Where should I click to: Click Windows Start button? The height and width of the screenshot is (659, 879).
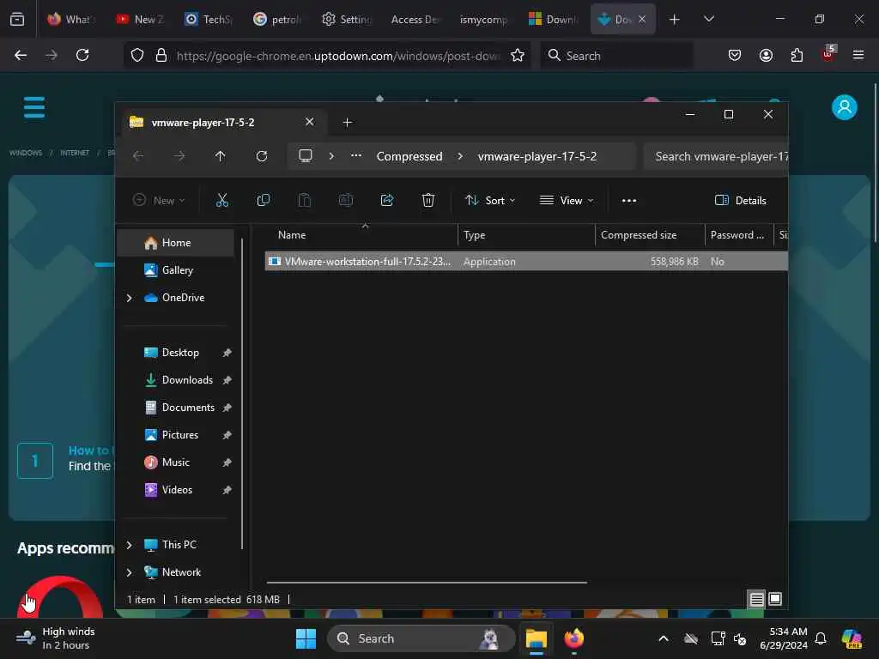(306, 638)
